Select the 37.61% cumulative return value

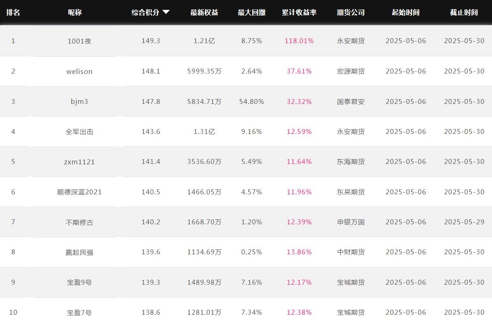coord(299,71)
